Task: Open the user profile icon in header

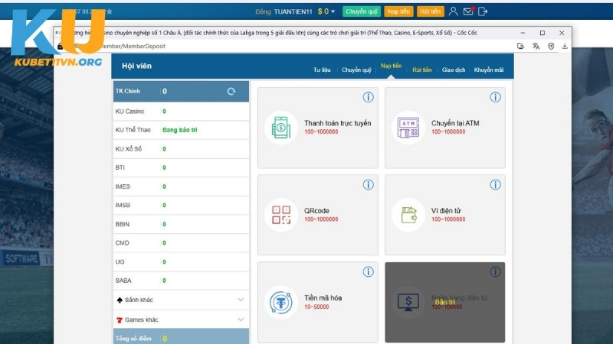Action: [454, 11]
